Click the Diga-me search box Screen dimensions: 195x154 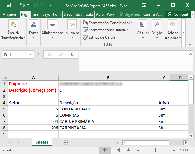tap(130, 14)
